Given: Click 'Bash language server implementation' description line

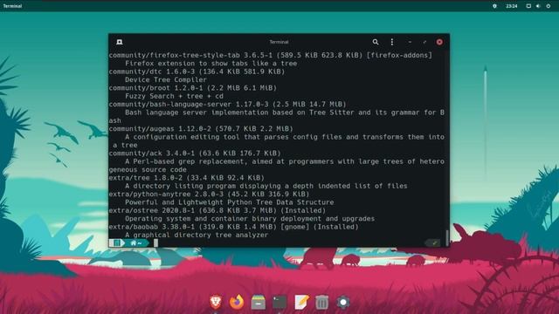Looking at the screenshot, I should (x=285, y=113).
